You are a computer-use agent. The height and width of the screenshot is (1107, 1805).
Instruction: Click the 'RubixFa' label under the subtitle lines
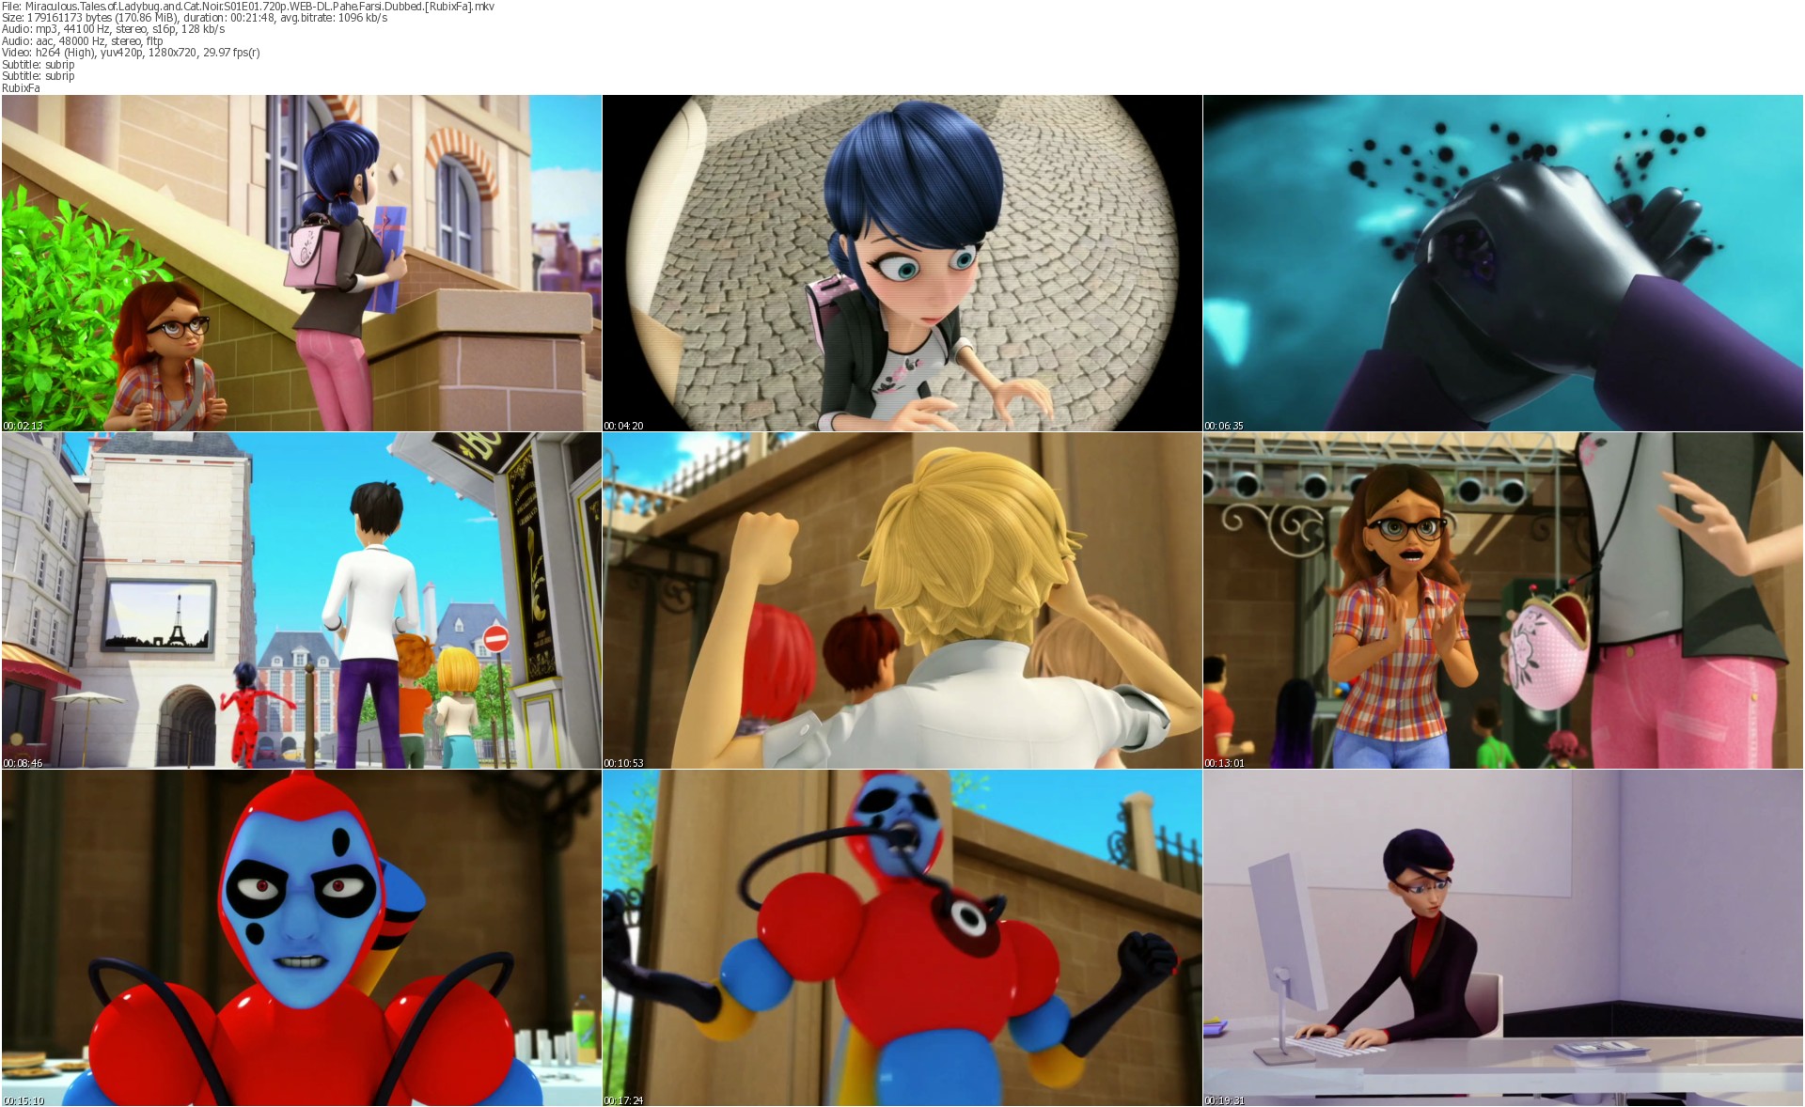(x=21, y=88)
